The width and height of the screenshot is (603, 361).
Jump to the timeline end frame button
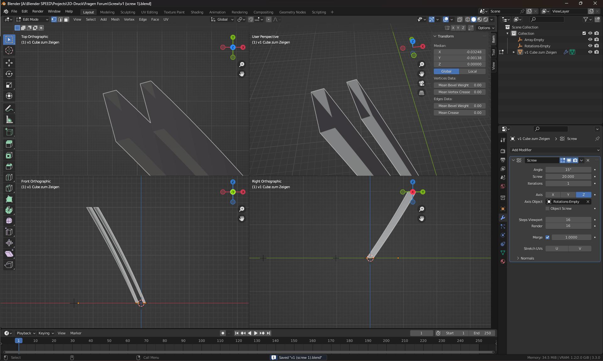[268, 333]
